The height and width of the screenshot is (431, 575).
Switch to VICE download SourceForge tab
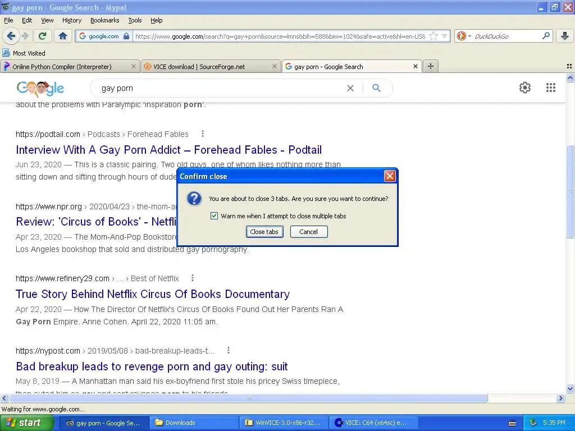click(199, 67)
